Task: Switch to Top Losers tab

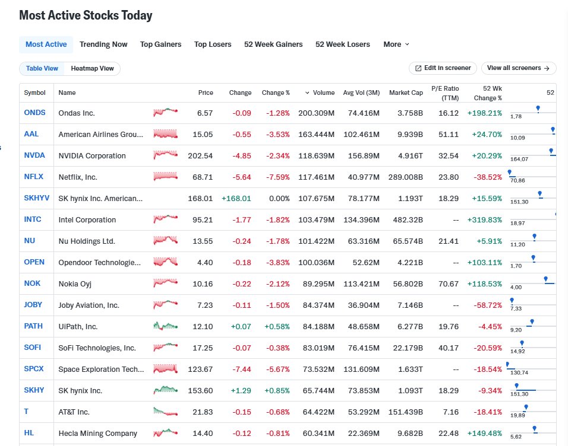Action: tap(213, 44)
